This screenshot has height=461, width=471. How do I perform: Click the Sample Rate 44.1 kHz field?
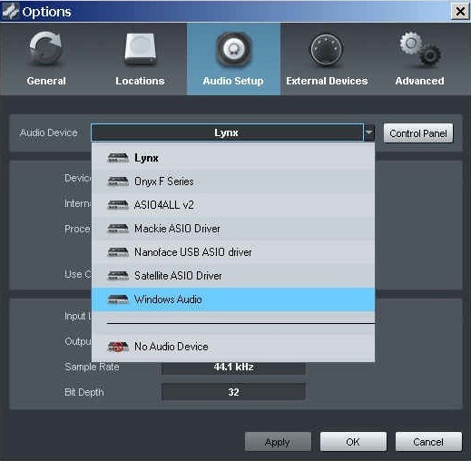[233, 368]
